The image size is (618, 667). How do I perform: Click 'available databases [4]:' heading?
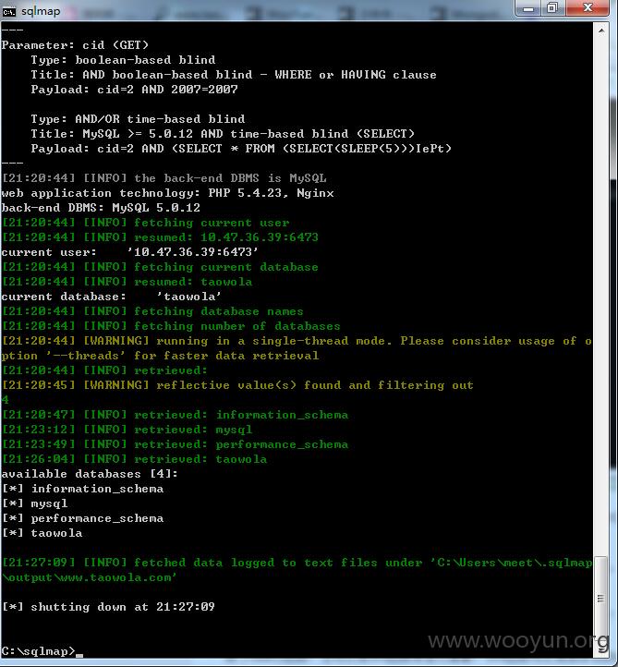coord(90,474)
